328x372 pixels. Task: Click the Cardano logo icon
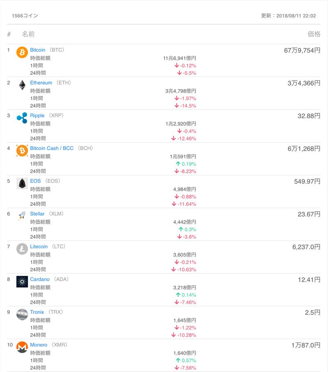click(22, 282)
